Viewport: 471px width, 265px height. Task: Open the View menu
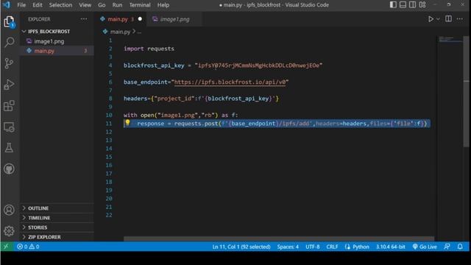click(x=85, y=5)
